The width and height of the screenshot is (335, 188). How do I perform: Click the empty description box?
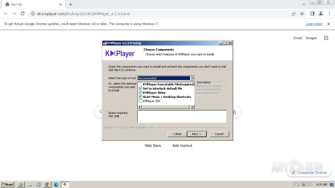182,116
